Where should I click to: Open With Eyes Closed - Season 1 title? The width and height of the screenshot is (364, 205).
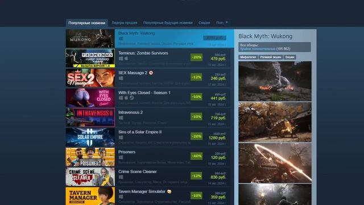point(144,92)
